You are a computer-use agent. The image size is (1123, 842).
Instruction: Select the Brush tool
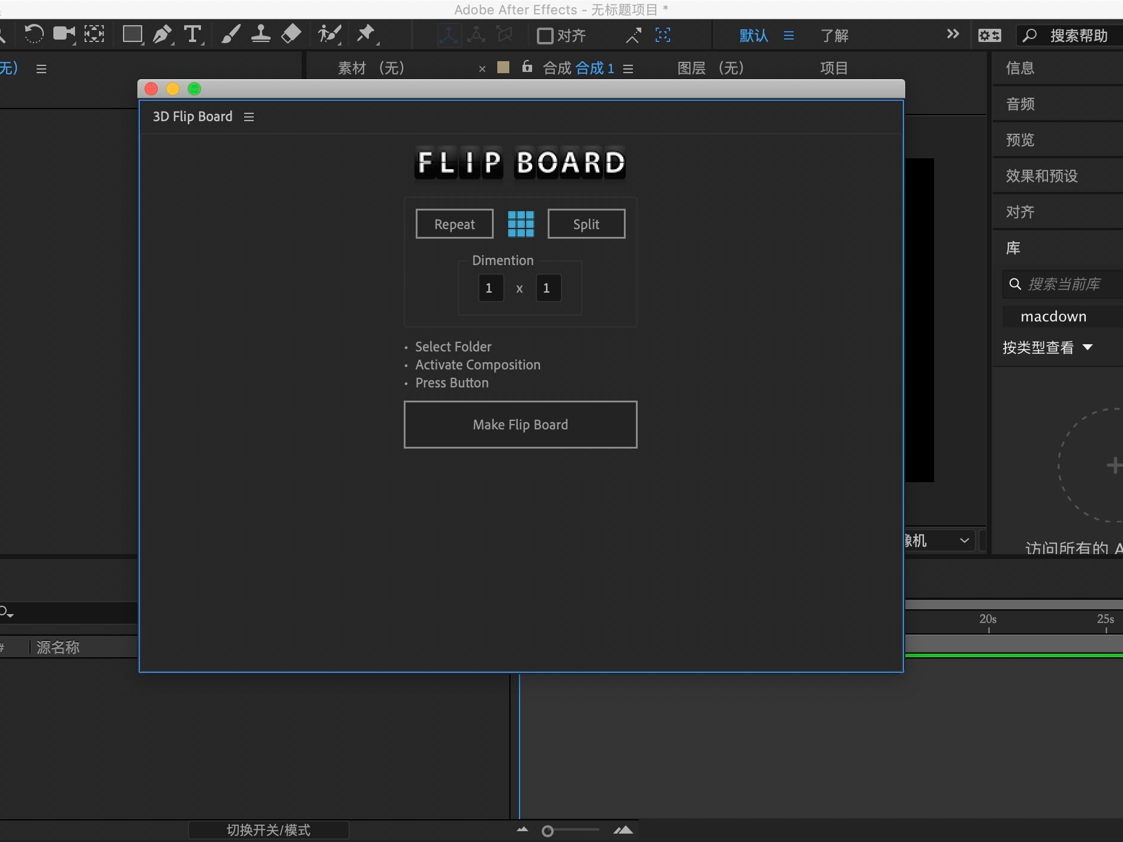(x=230, y=34)
